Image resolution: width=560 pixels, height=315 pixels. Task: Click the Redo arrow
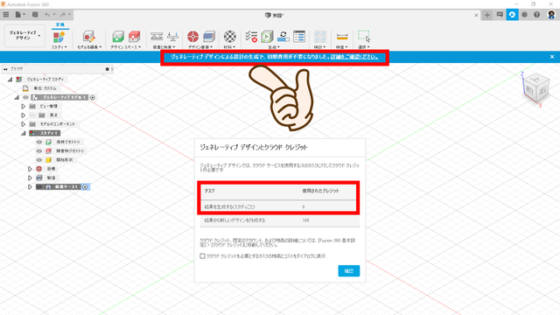tap(63, 15)
